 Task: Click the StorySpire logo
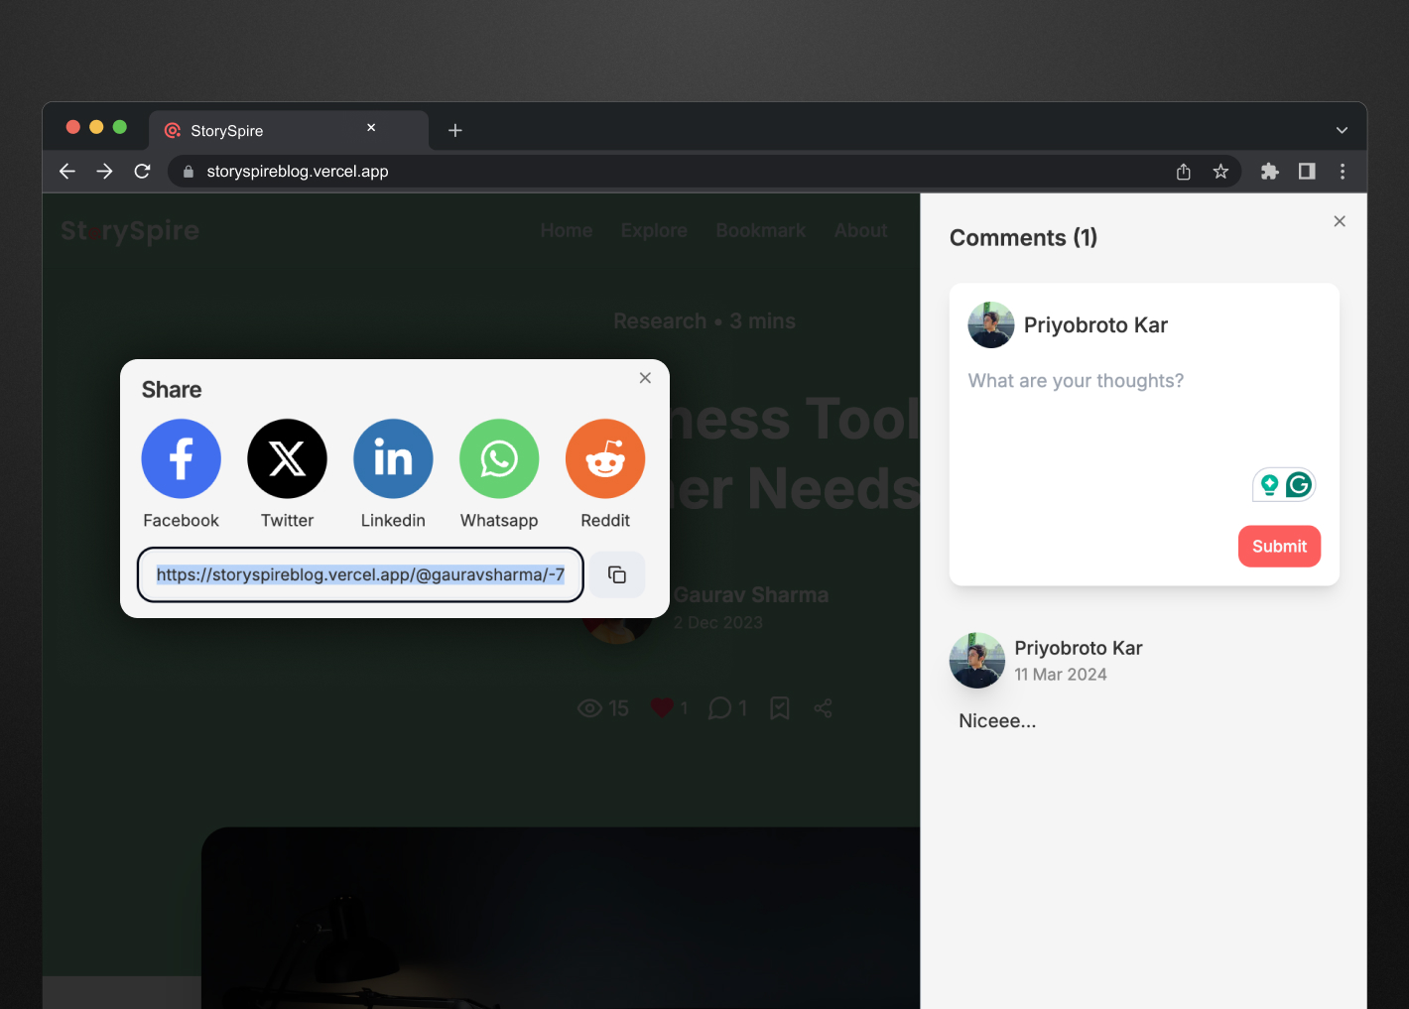pyautogui.click(x=130, y=231)
